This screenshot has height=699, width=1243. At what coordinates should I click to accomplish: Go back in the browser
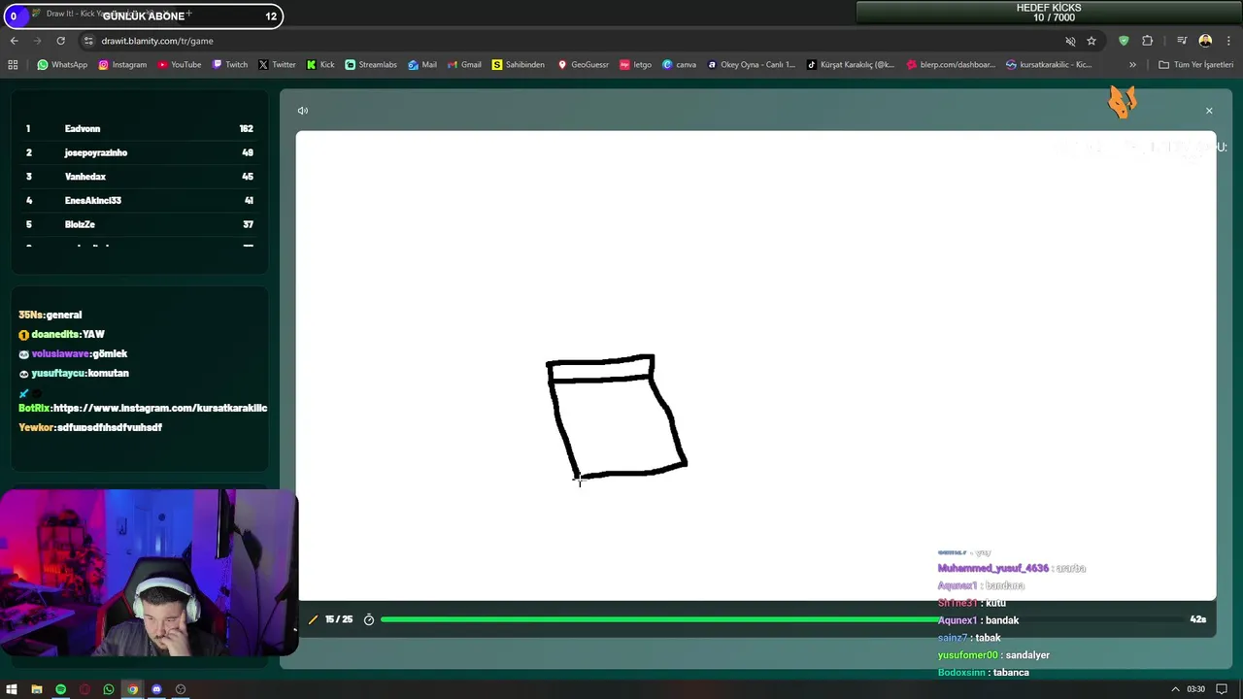tap(14, 41)
